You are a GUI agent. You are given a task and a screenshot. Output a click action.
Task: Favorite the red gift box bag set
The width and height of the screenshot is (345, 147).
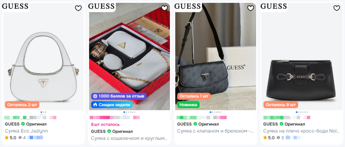pos(164,8)
